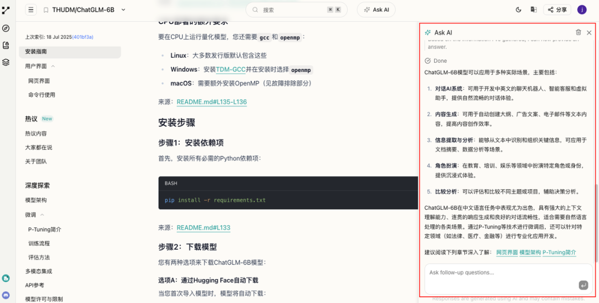This screenshot has height=303, width=599.
Task: Click the site logo in the left rail
Action: (x=6, y=11)
